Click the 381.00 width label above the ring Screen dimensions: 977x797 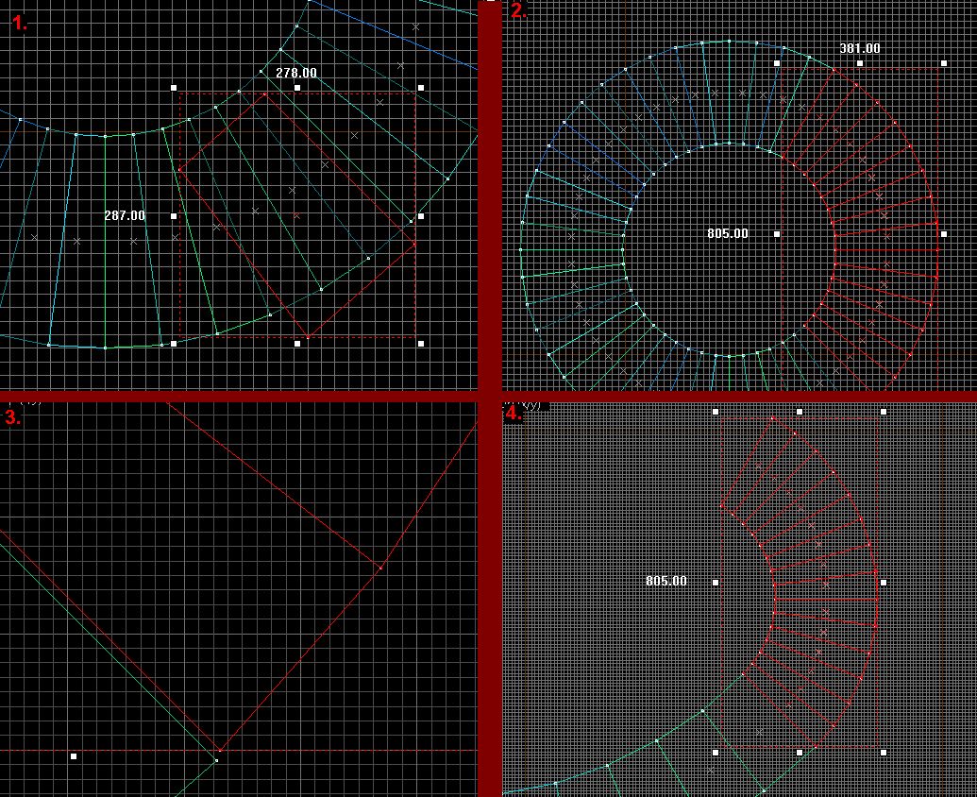coord(860,48)
